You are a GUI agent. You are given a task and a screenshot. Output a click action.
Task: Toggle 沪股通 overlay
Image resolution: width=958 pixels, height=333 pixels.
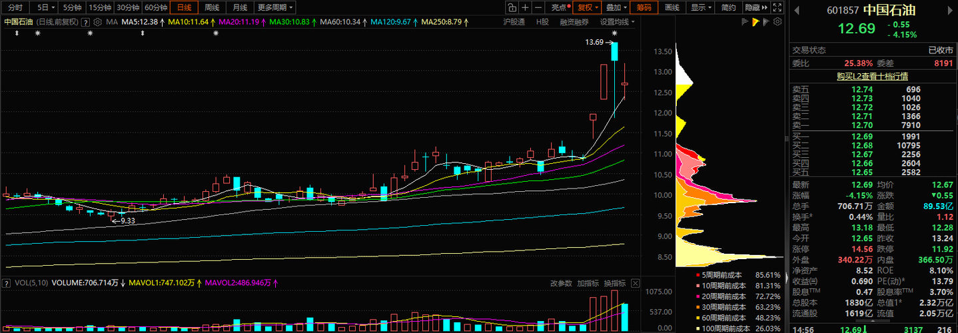pyautogui.click(x=514, y=22)
